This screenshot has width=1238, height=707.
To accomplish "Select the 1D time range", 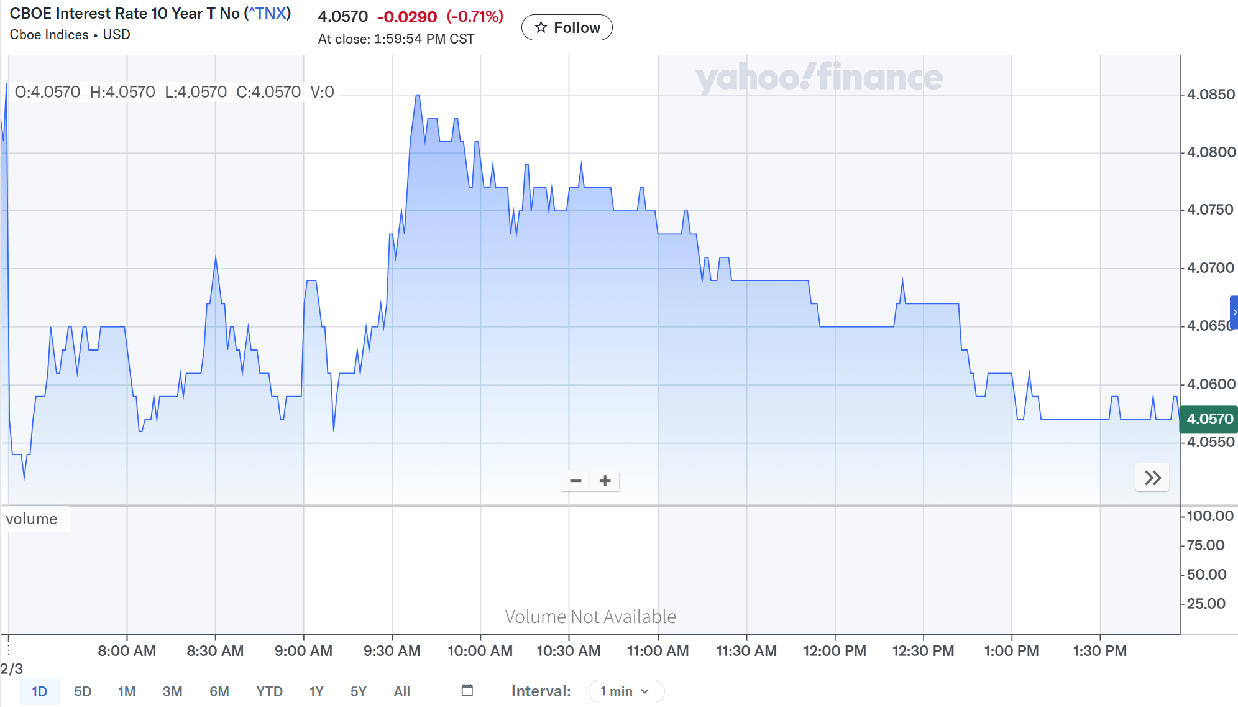I will point(39,691).
